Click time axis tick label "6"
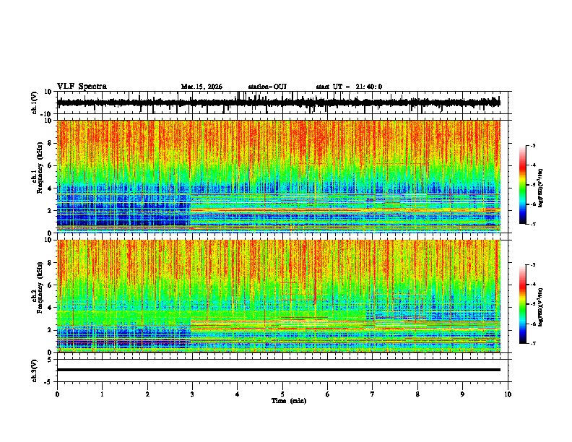 (327, 394)
